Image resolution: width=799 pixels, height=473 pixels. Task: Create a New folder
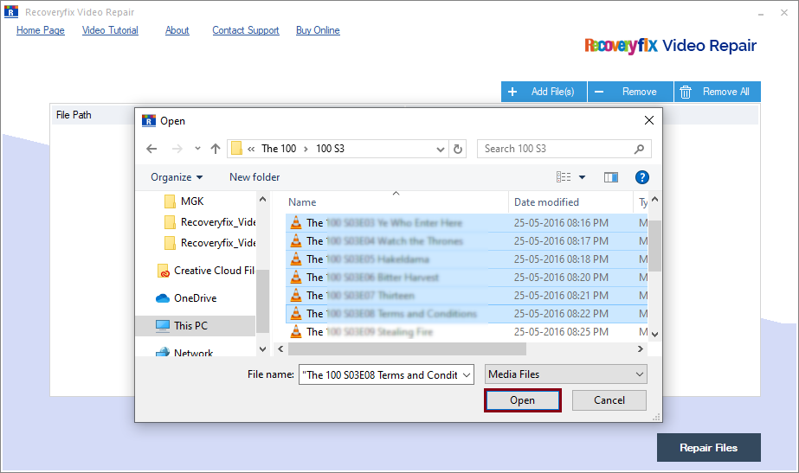click(255, 177)
